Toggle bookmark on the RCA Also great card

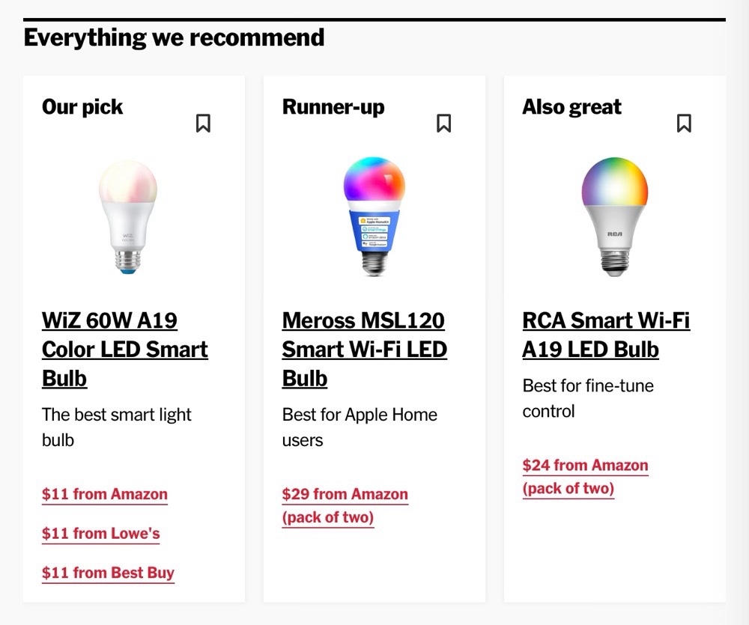pyautogui.click(x=684, y=124)
